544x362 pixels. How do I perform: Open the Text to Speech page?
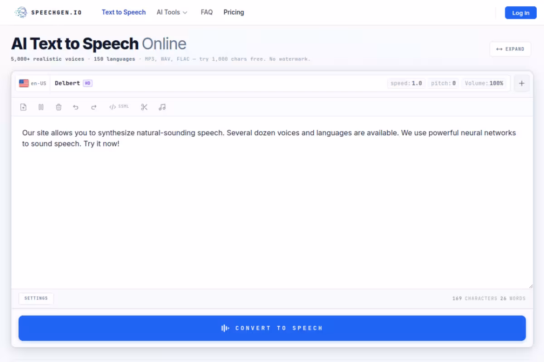(x=124, y=12)
